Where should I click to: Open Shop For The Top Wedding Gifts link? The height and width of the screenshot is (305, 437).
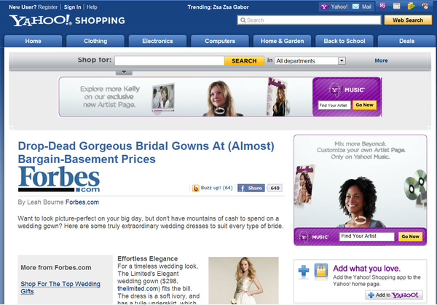coord(60,288)
